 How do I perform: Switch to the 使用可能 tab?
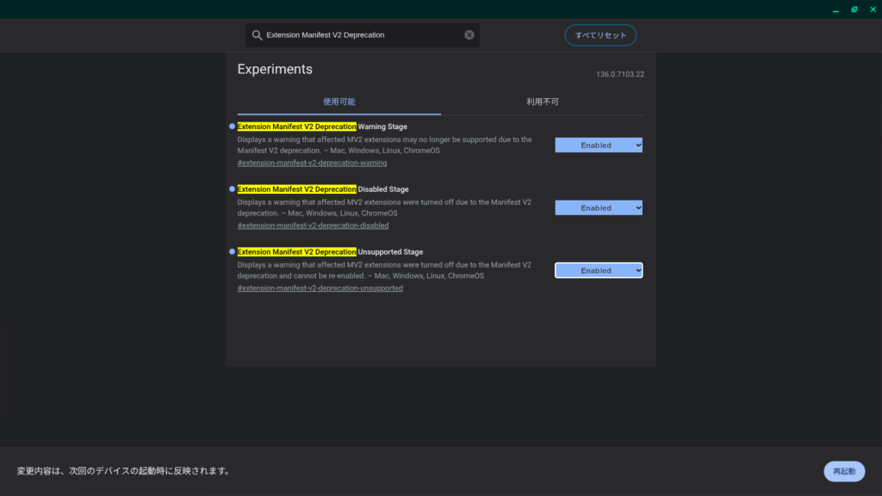[x=339, y=102]
